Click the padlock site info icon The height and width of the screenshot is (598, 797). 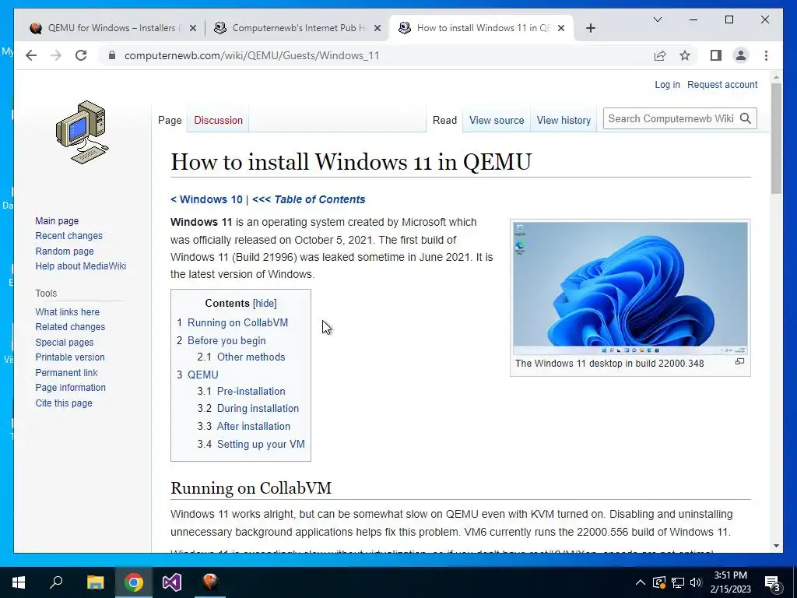(112, 55)
